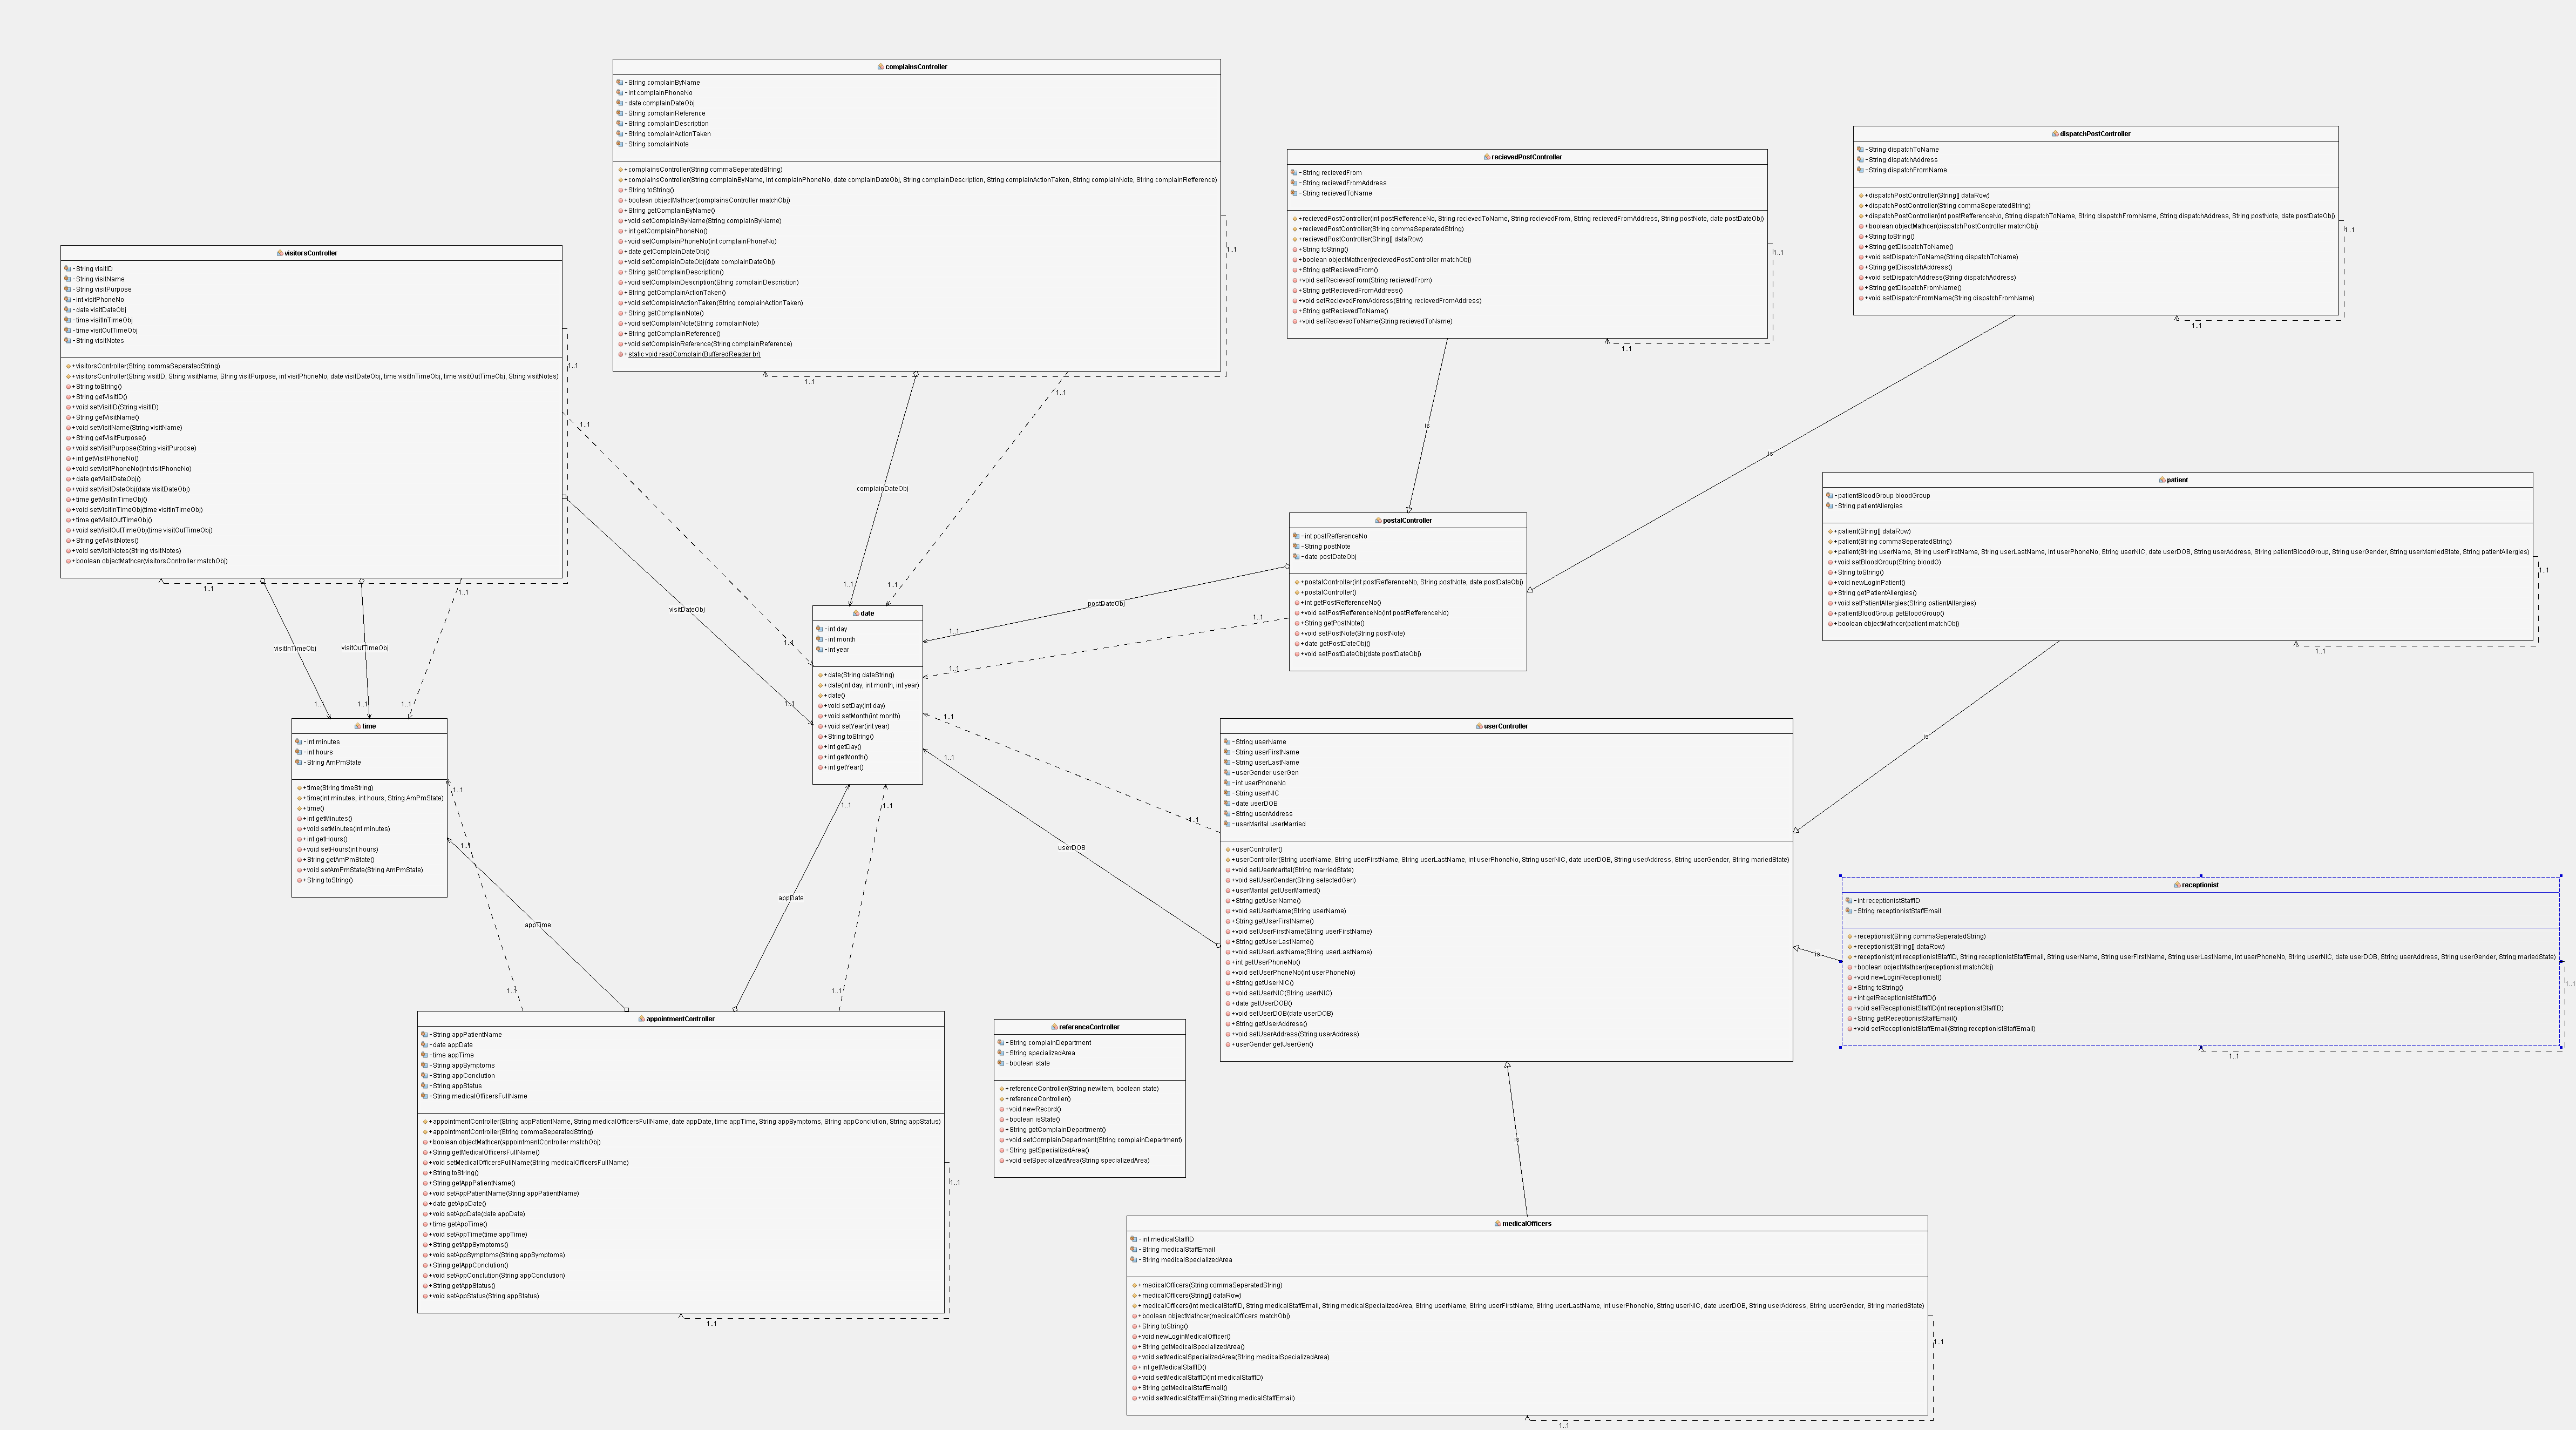Image resolution: width=2576 pixels, height=1430 pixels.
Task: Click the constructor icon beside referenceController(String newItem, boolean state)
Action: click(x=1002, y=1089)
